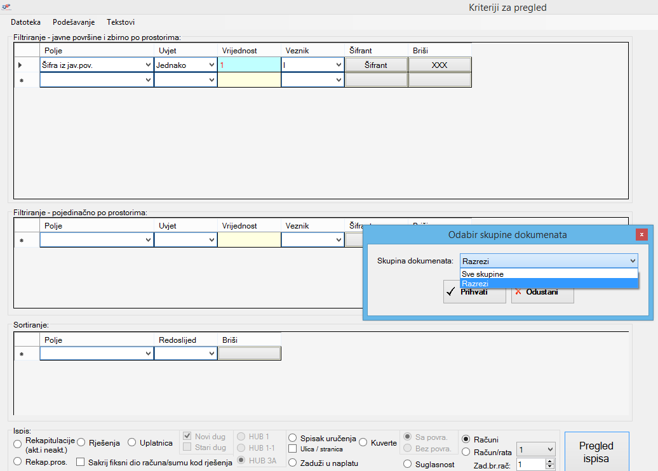Viewport: 658px width, 471px height.
Task: Open the 'Šifra iz jav.pov.' Polje dropdown
Action: point(148,65)
